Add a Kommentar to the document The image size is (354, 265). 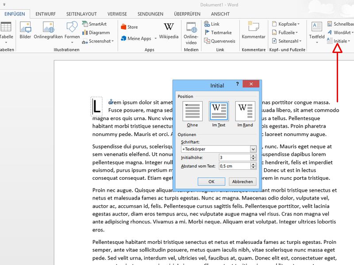coord(254,30)
